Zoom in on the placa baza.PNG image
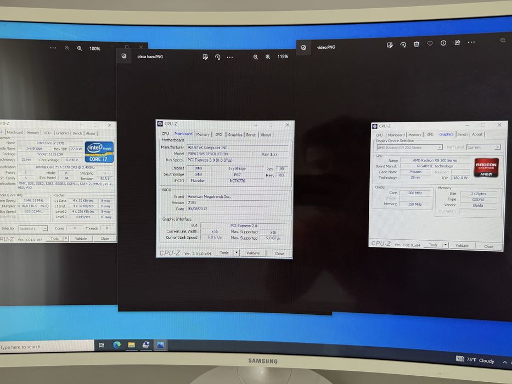 pos(268,57)
